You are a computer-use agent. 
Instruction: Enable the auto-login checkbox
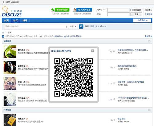[x=132, y=10]
